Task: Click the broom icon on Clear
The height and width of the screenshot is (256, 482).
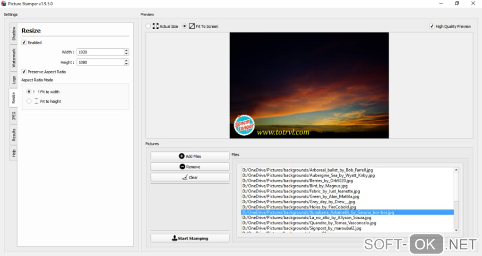Action: pyautogui.click(x=185, y=177)
